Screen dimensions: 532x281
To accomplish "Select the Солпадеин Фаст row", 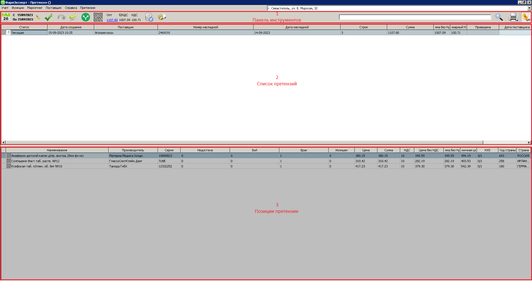I will (55, 161).
